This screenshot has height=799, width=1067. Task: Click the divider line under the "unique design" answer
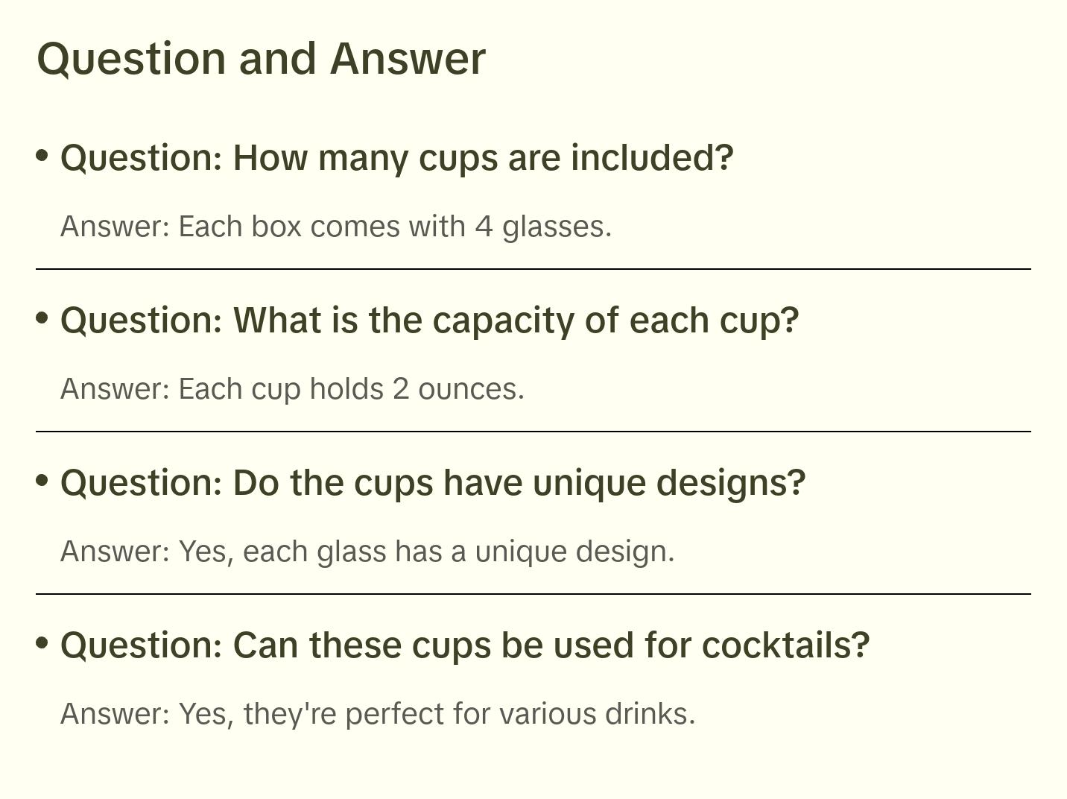point(533,594)
